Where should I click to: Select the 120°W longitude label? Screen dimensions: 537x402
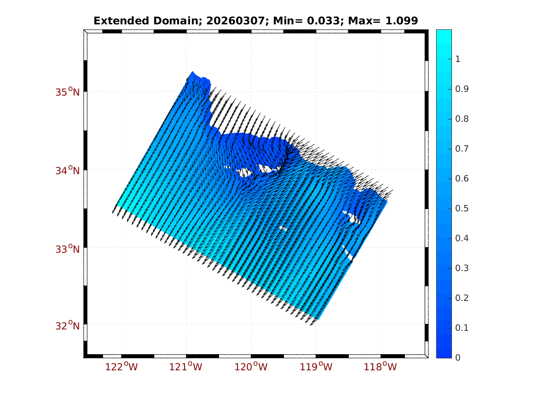[x=252, y=367]
